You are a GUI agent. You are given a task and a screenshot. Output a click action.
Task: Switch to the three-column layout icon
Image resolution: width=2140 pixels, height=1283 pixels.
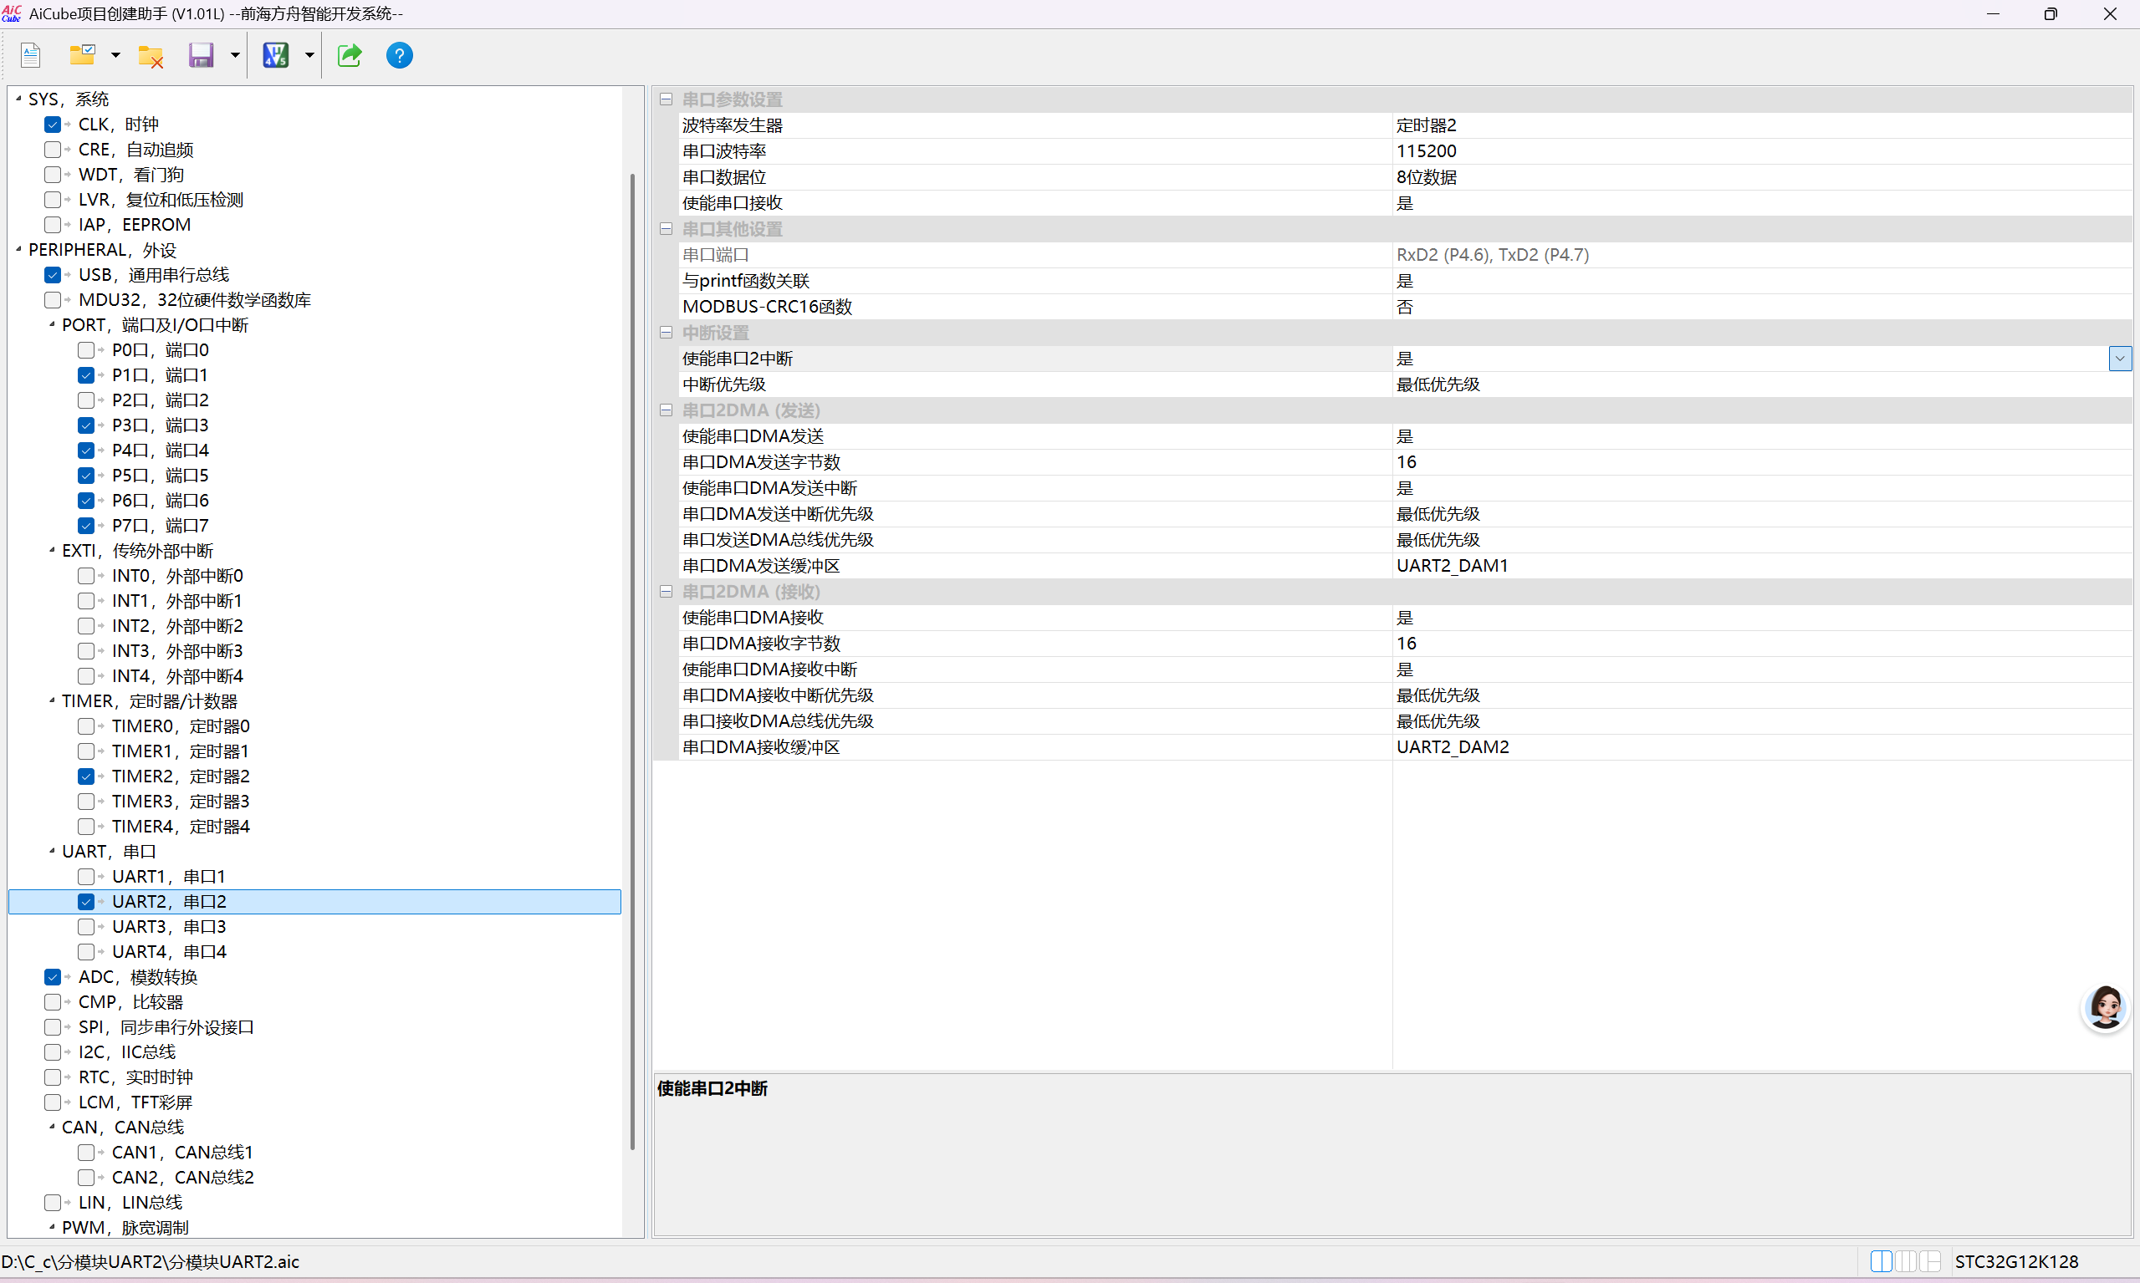pos(1906,1261)
